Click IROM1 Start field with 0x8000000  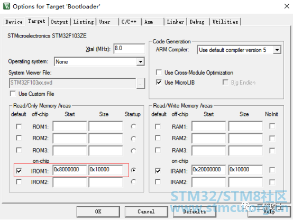(70, 170)
